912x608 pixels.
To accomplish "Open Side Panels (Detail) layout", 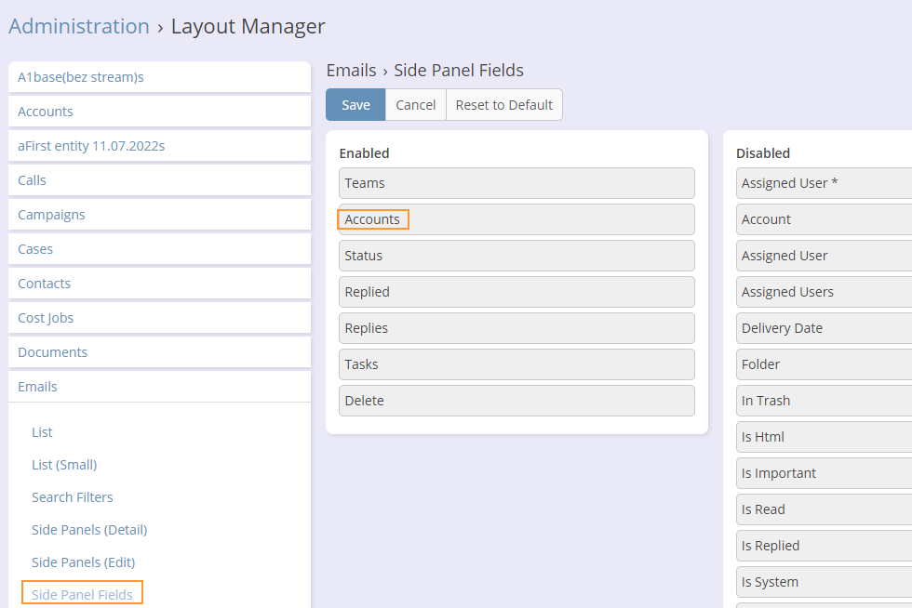I will click(89, 530).
